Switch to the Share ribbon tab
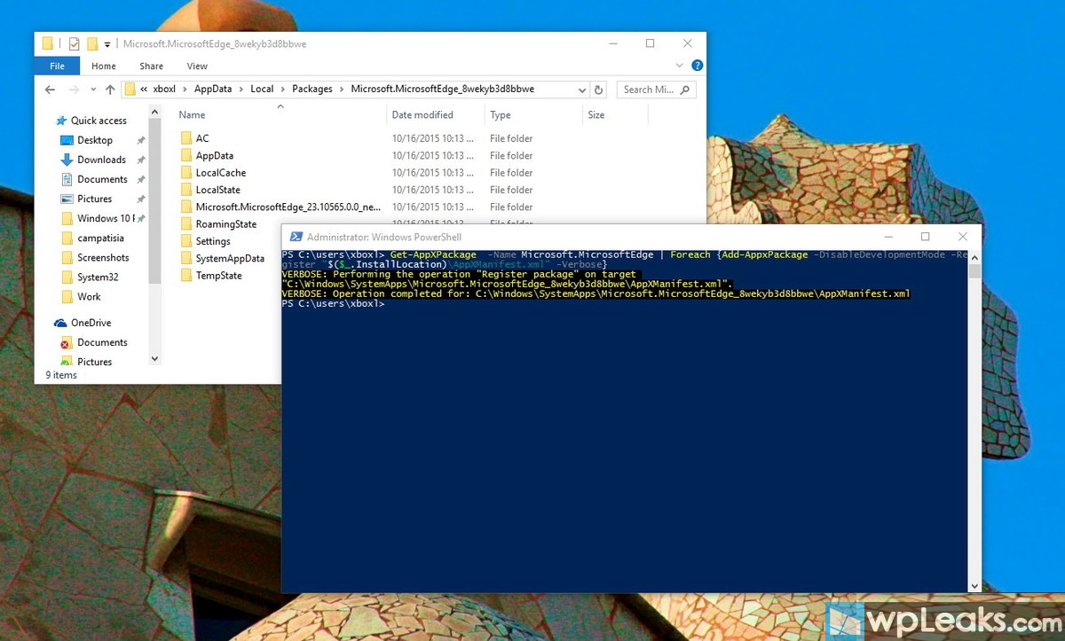The image size is (1065, 641). click(x=151, y=66)
